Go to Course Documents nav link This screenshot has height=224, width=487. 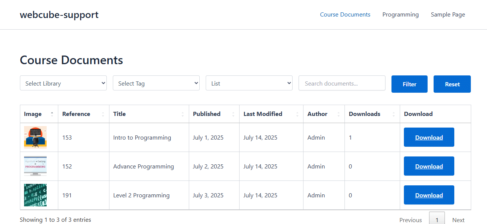[x=345, y=15]
